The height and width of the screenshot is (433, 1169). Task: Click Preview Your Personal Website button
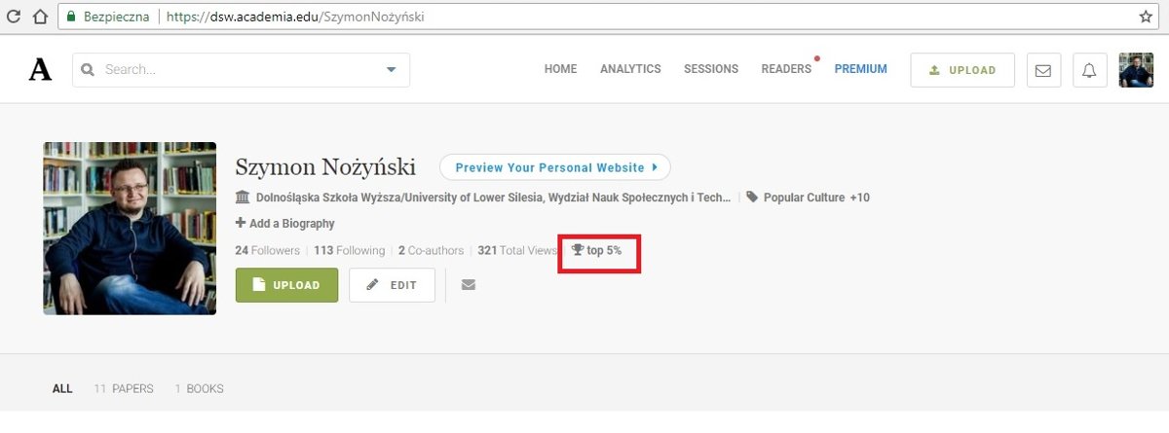click(x=555, y=167)
